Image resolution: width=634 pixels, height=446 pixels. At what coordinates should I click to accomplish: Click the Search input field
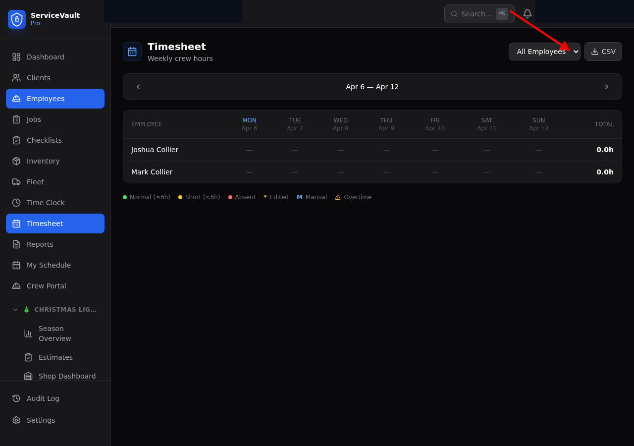[475, 14]
